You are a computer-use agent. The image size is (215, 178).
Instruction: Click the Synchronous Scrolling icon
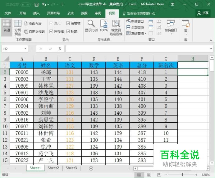(x=159, y=27)
